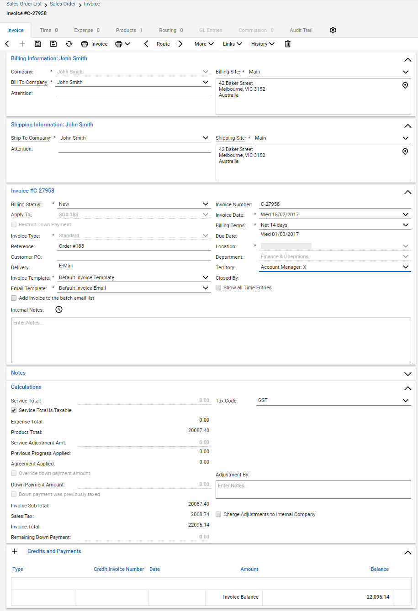Screen dimensions: 418x611
Task: Open the Tax Code dropdown
Action: pos(406,401)
